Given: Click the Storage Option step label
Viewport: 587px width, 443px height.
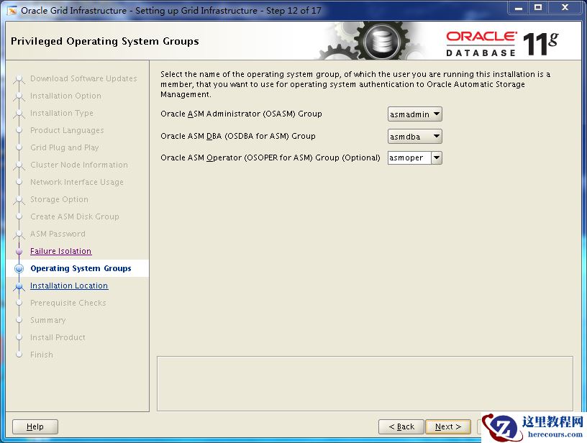Looking at the screenshot, I should pyautogui.click(x=59, y=199).
